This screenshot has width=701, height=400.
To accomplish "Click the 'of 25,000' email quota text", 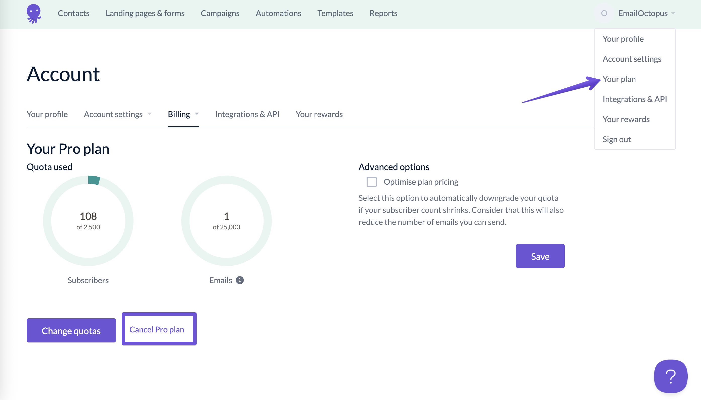I will (226, 227).
